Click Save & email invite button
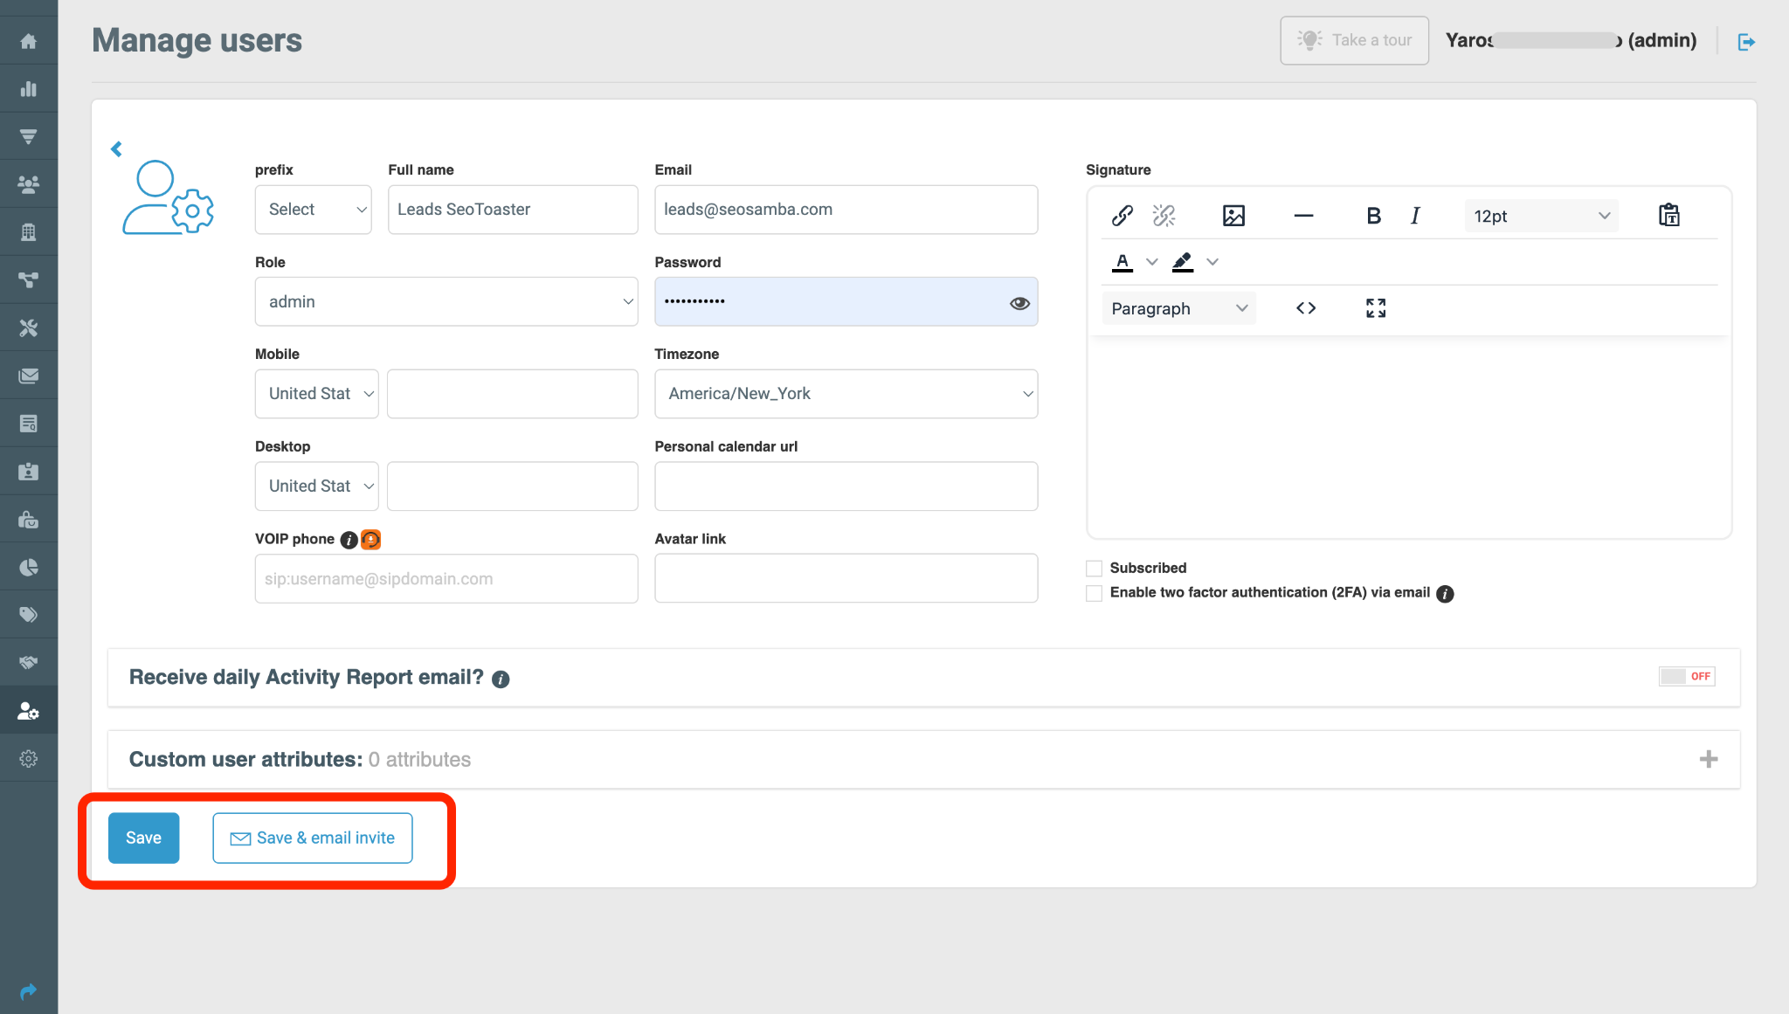This screenshot has width=1789, height=1014. click(311, 837)
